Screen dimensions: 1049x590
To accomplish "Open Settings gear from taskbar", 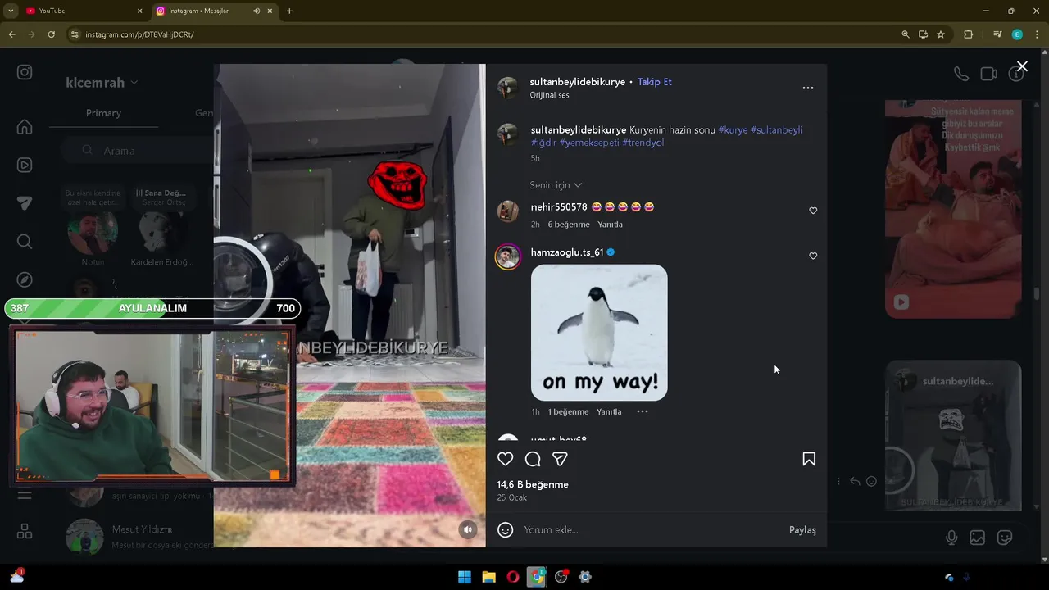I will coord(585,577).
